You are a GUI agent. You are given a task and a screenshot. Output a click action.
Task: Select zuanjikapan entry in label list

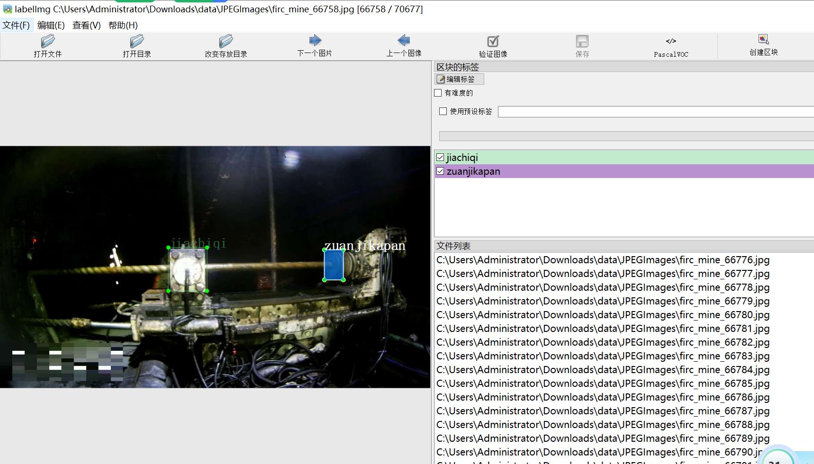[624, 171]
